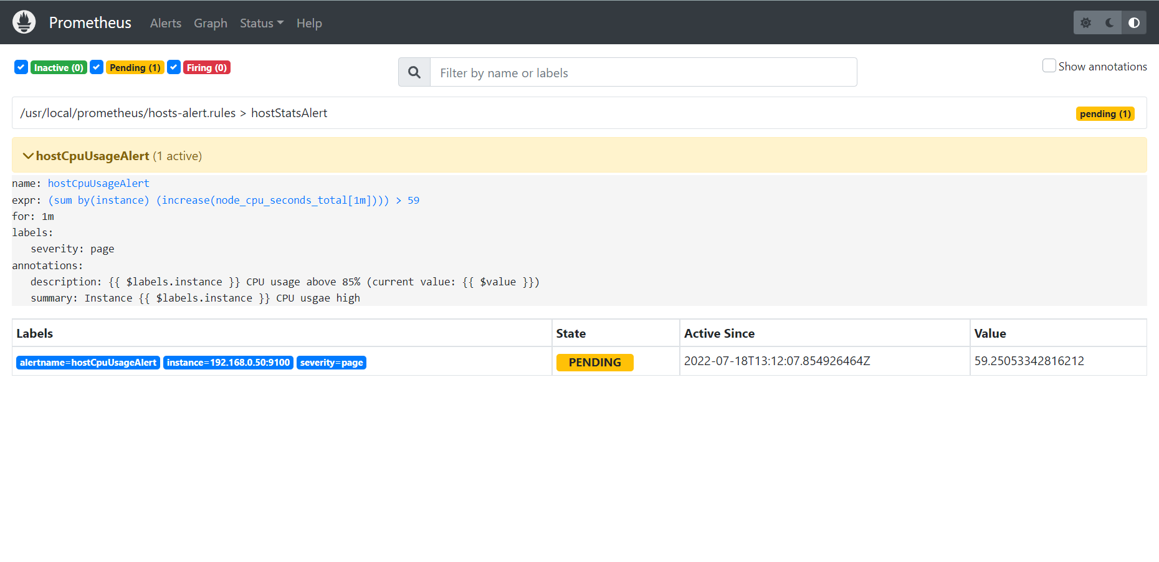Click the hosts-alert.rules group header
The width and height of the screenshot is (1159, 562).
(174, 113)
